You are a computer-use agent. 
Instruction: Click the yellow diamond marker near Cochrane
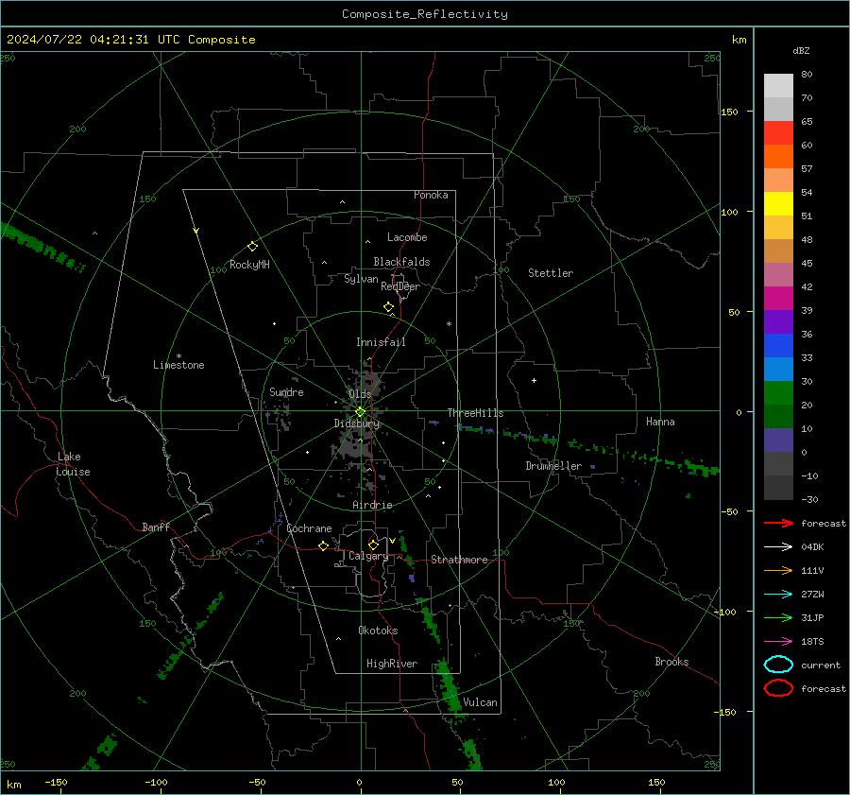click(x=323, y=546)
